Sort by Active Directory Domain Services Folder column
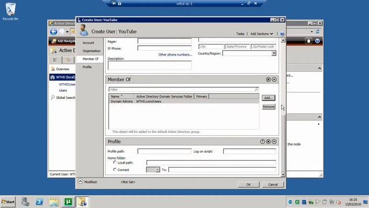The image size is (369, 208). [x=164, y=96]
